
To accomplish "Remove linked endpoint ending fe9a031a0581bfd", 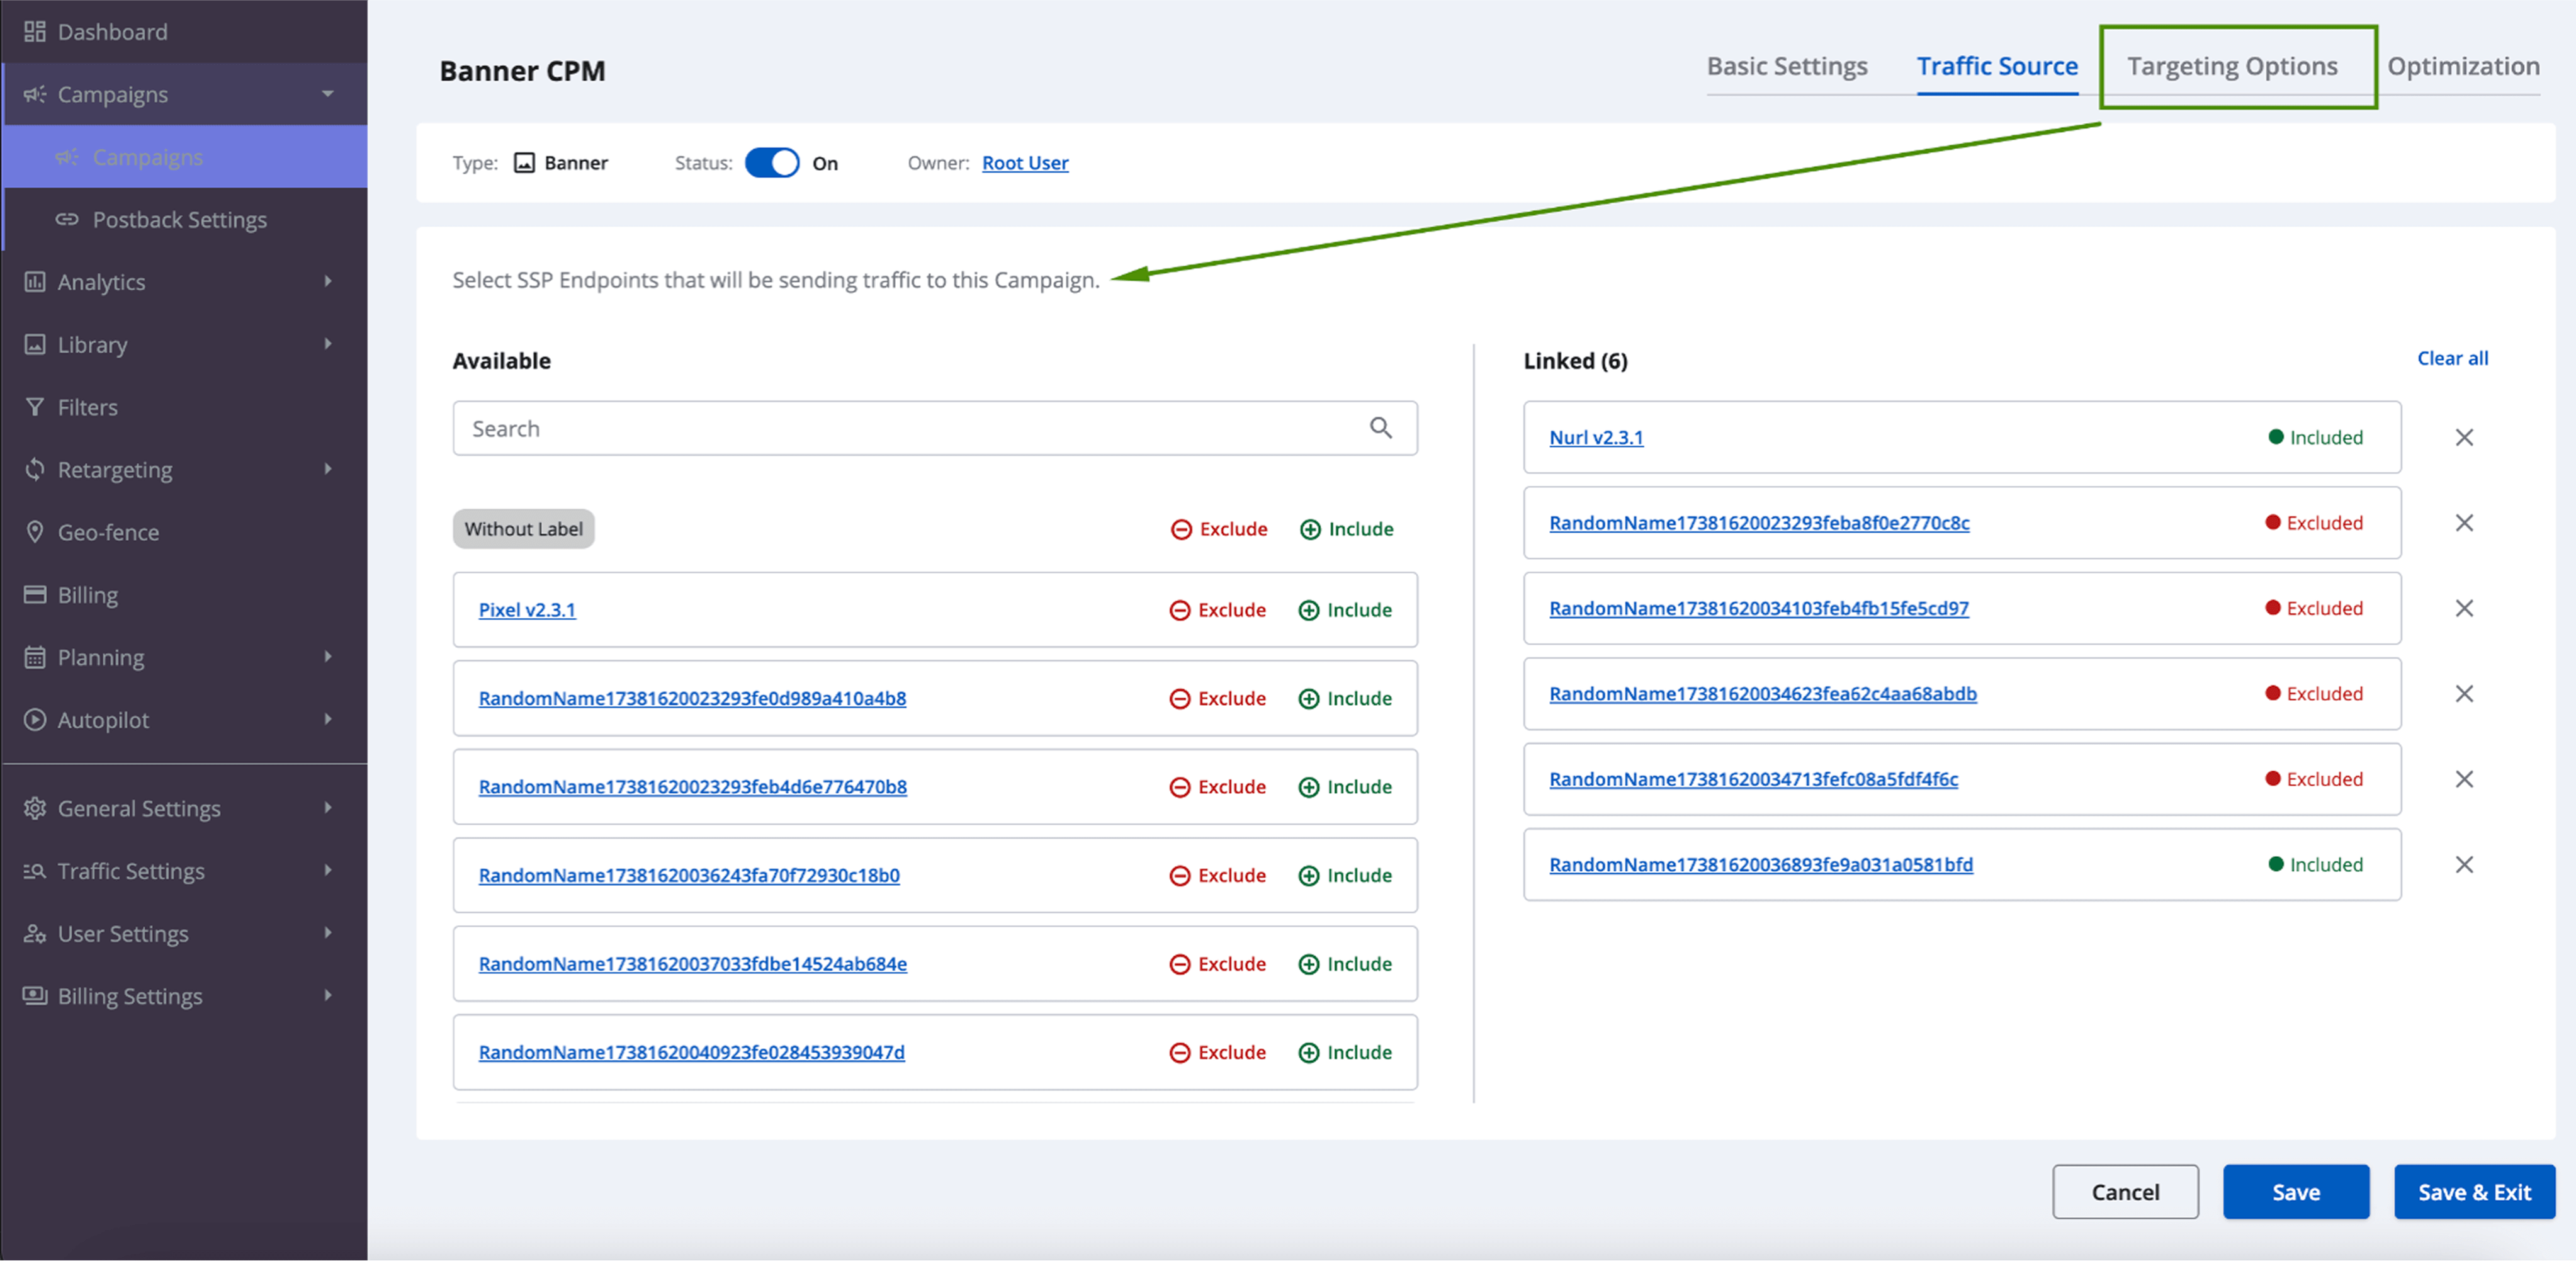I will (2464, 865).
